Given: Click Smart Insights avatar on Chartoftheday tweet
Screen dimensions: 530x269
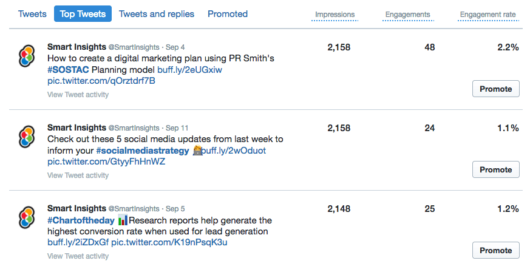Looking at the screenshot, I should (27, 218).
